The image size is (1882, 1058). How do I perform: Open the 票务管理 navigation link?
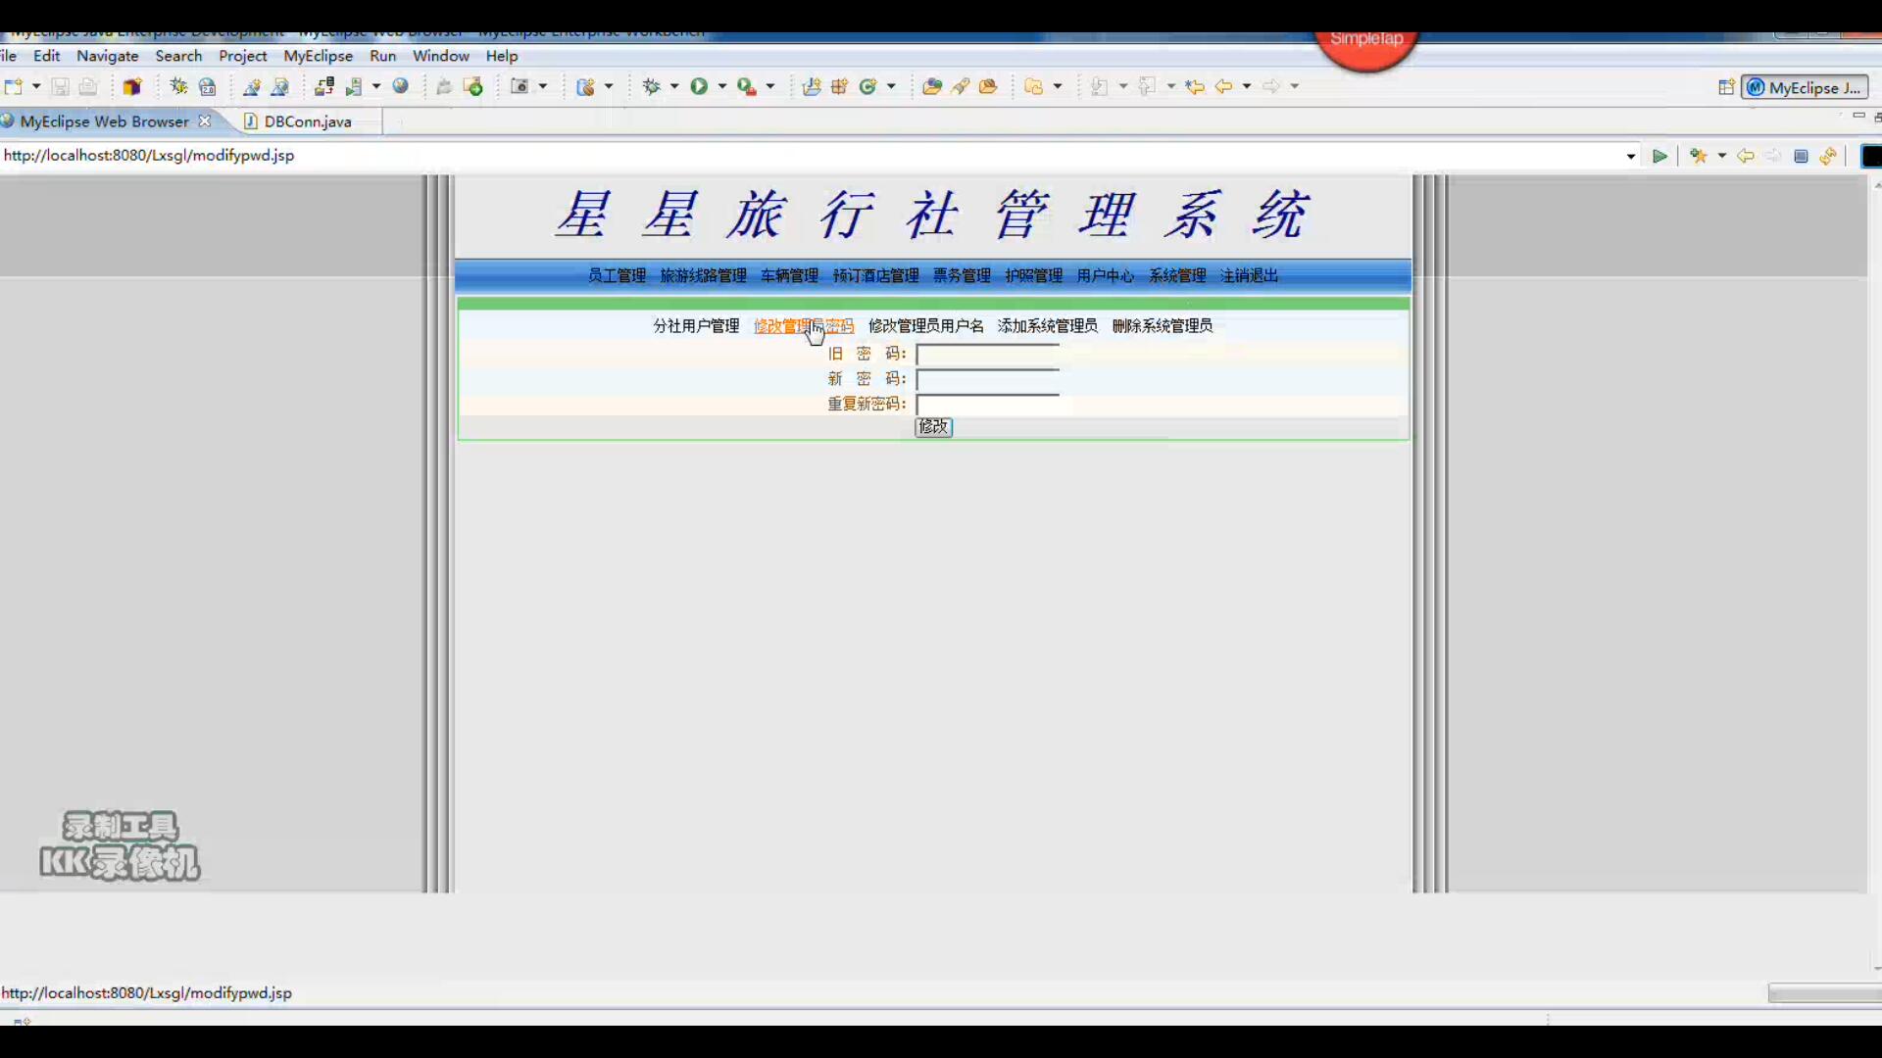click(963, 276)
